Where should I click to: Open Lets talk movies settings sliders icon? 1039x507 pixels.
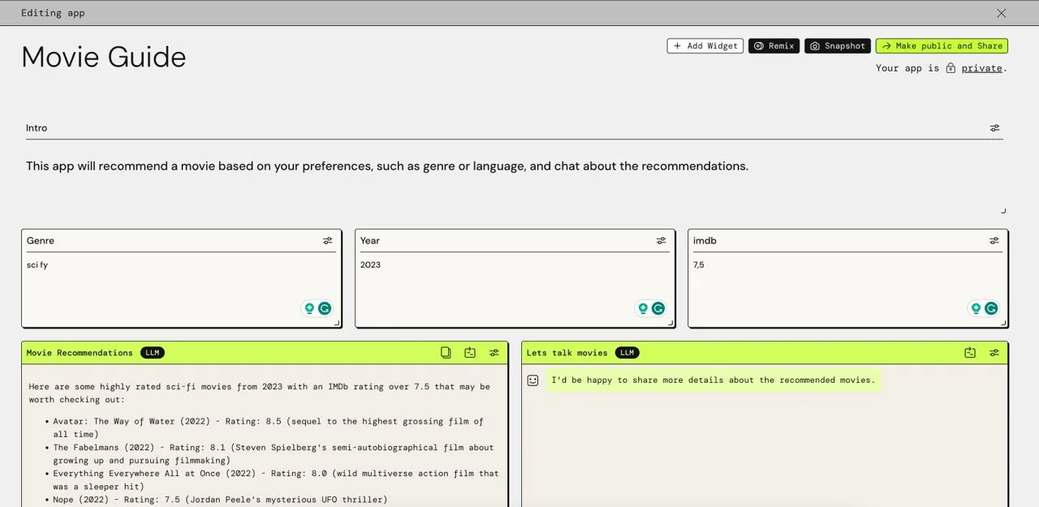click(994, 353)
